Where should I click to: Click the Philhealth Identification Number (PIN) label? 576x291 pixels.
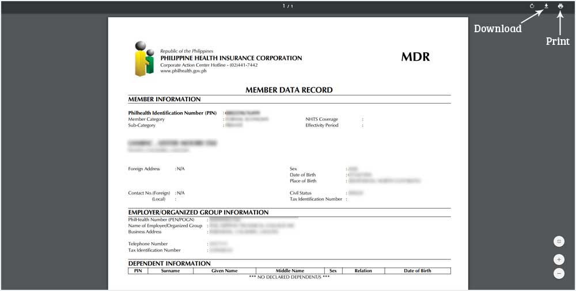[172, 113]
